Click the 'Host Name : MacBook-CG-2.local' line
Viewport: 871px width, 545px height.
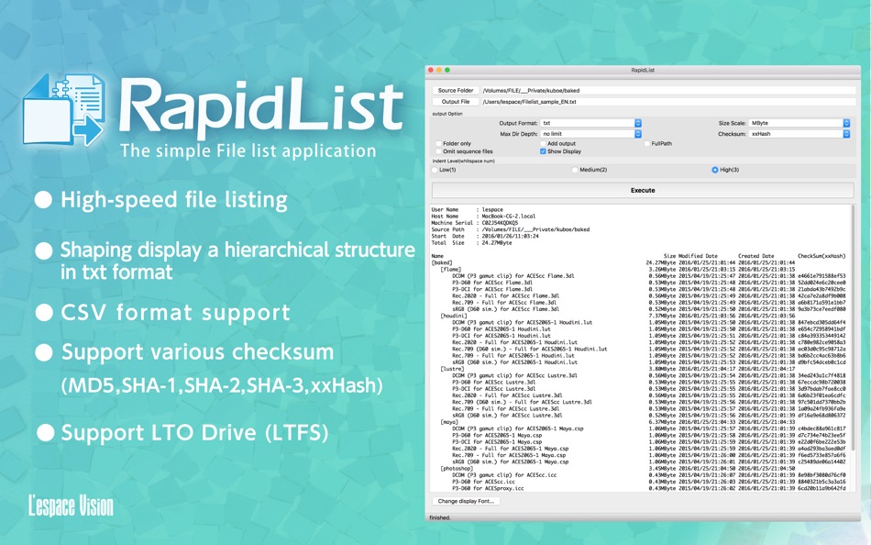[x=483, y=216]
